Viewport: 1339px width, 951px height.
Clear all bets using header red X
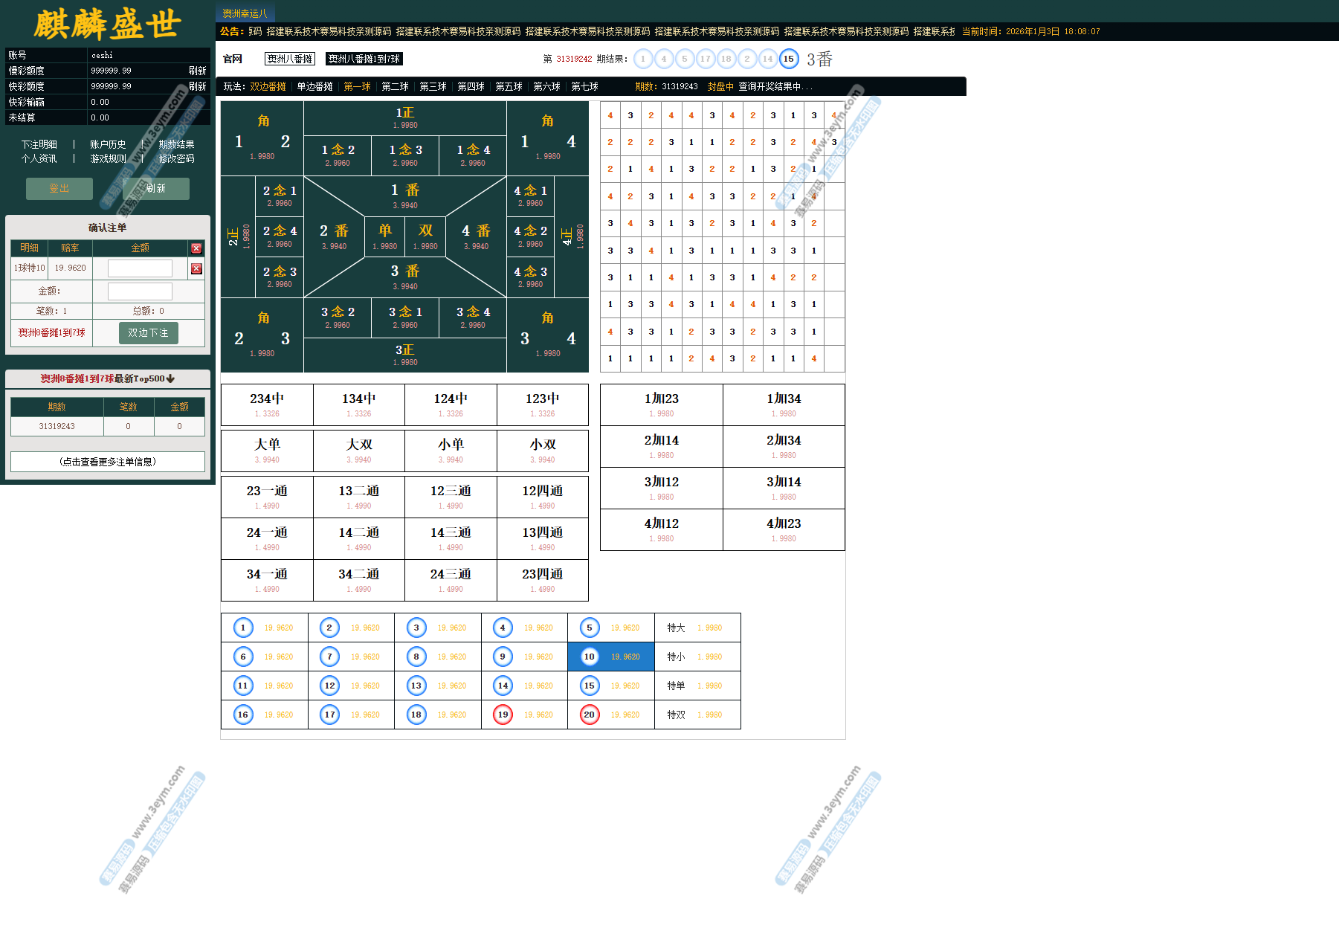[x=196, y=248]
